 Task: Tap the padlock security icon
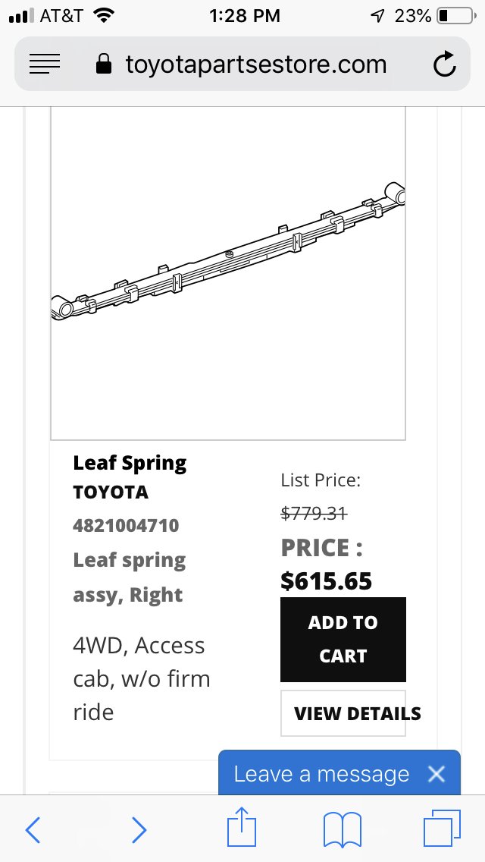(x=104, y=64)
